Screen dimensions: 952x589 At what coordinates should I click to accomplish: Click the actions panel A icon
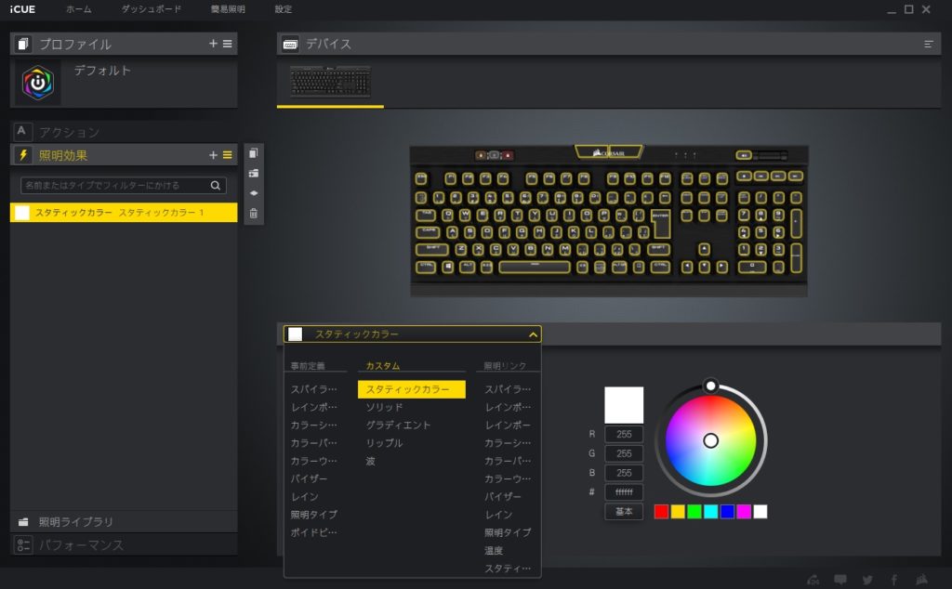(22, 131)
